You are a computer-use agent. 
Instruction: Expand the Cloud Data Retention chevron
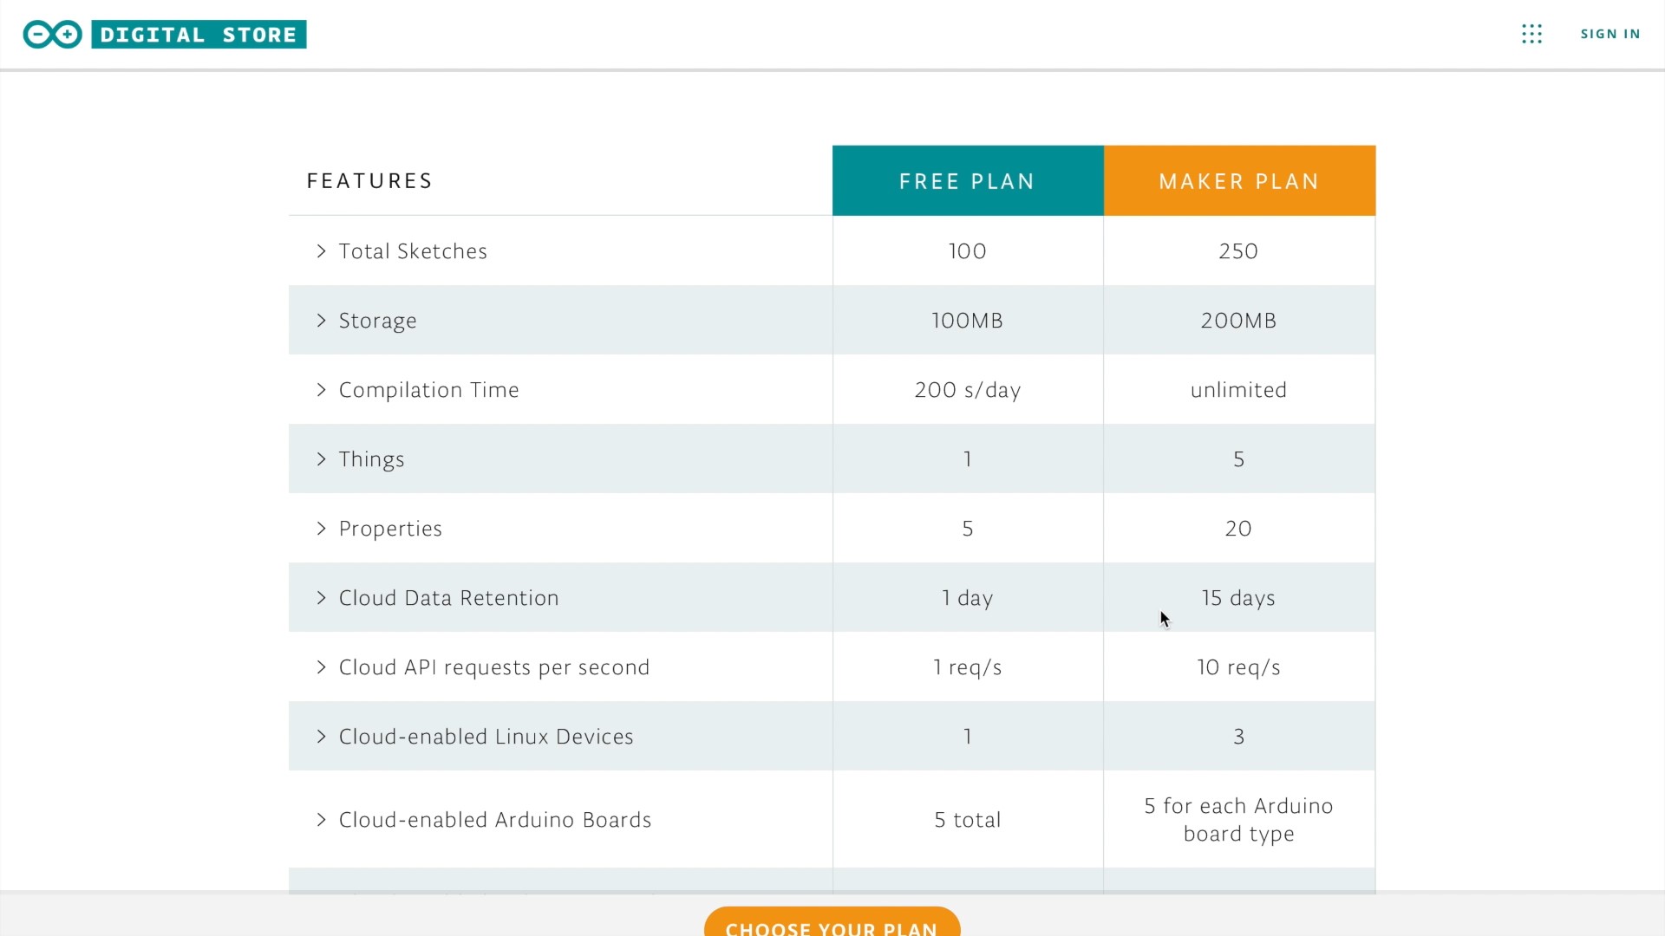pos(322,598)
